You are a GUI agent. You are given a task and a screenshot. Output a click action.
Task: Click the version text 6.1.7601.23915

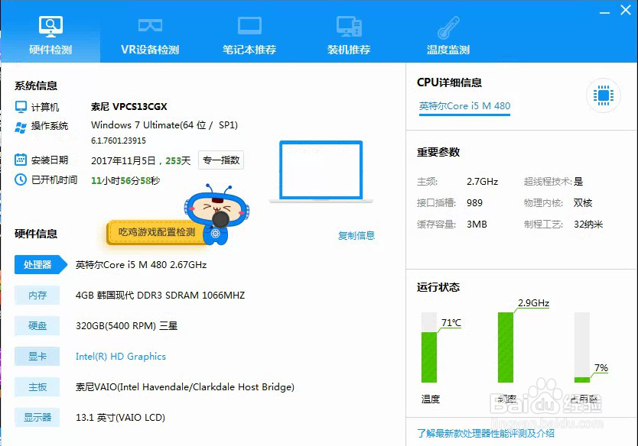tap(119, 141)
